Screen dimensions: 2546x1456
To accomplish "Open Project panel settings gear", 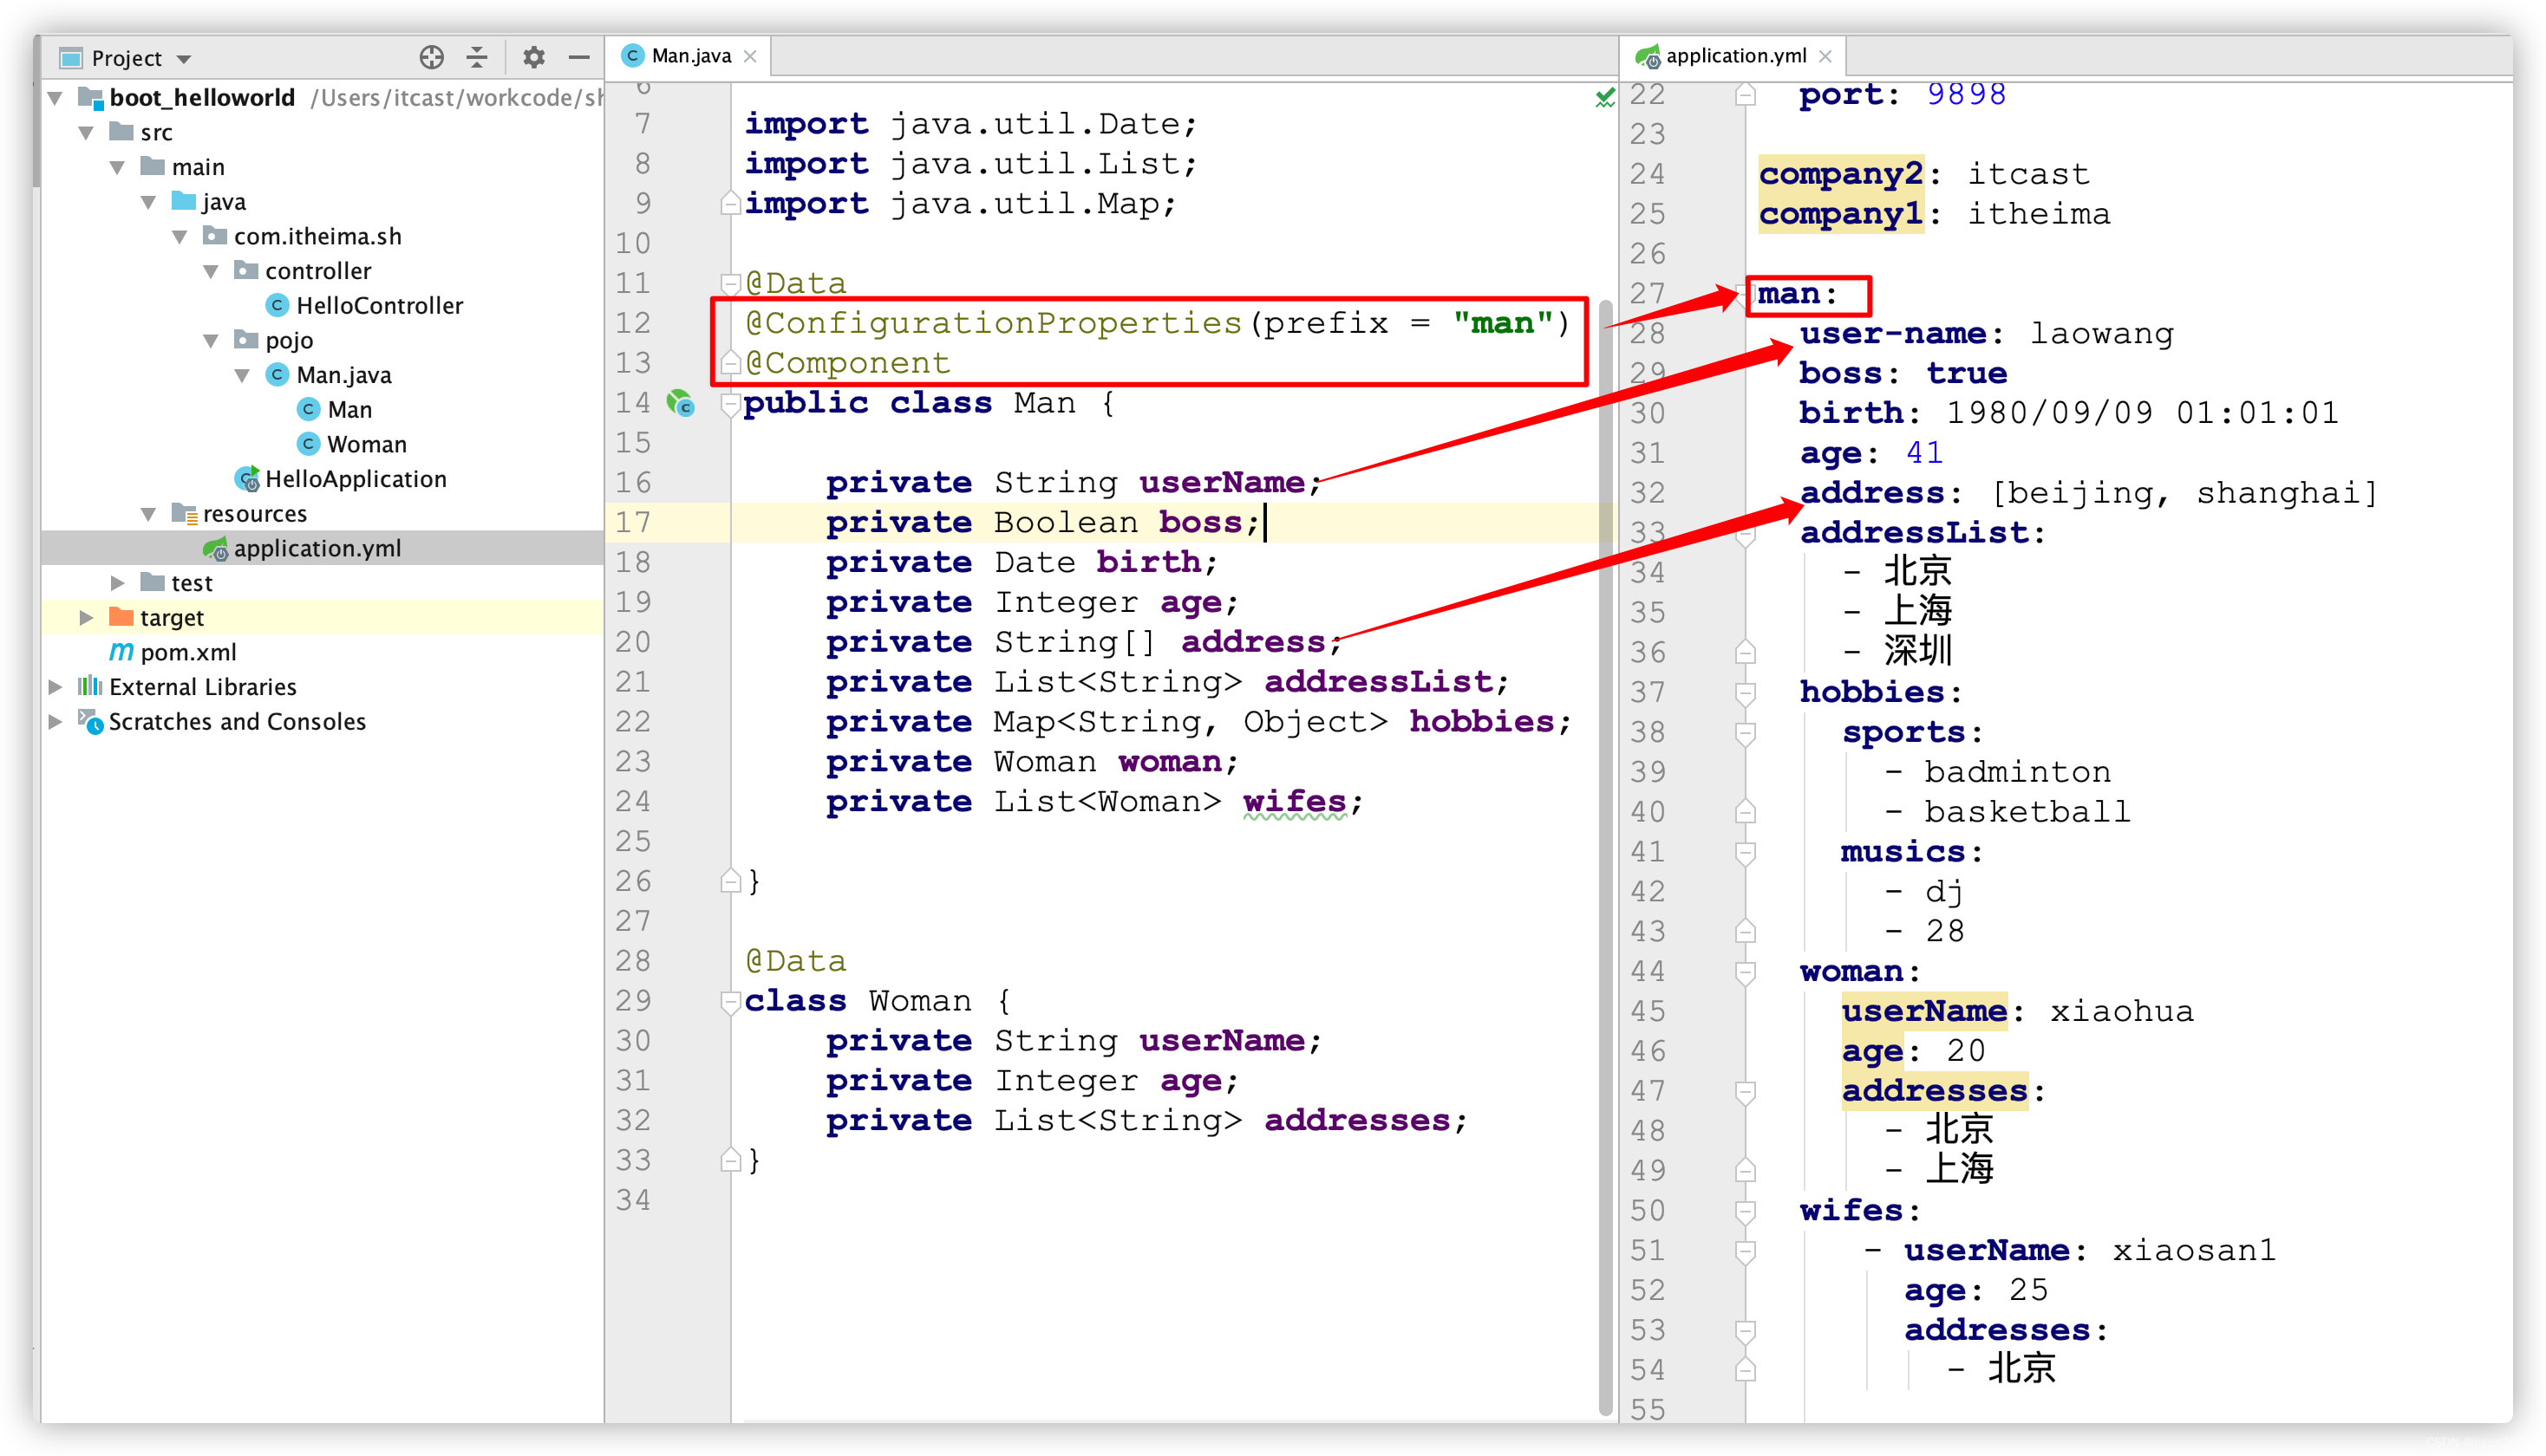I will point(533,57).
